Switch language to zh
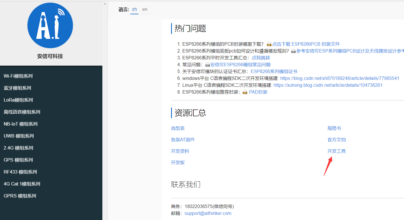The width and height of the screenshot is (404, 220). (134, 9)
